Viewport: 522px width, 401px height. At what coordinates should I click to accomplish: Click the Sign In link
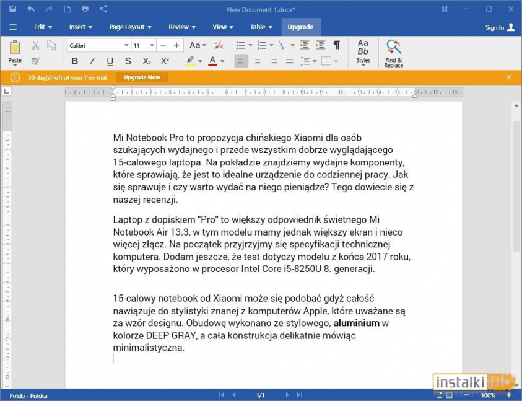pos(495,27)
